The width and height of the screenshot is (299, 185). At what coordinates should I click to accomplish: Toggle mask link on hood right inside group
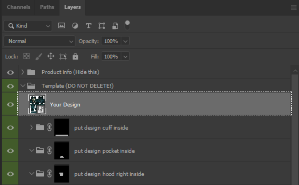click(49, 174)
